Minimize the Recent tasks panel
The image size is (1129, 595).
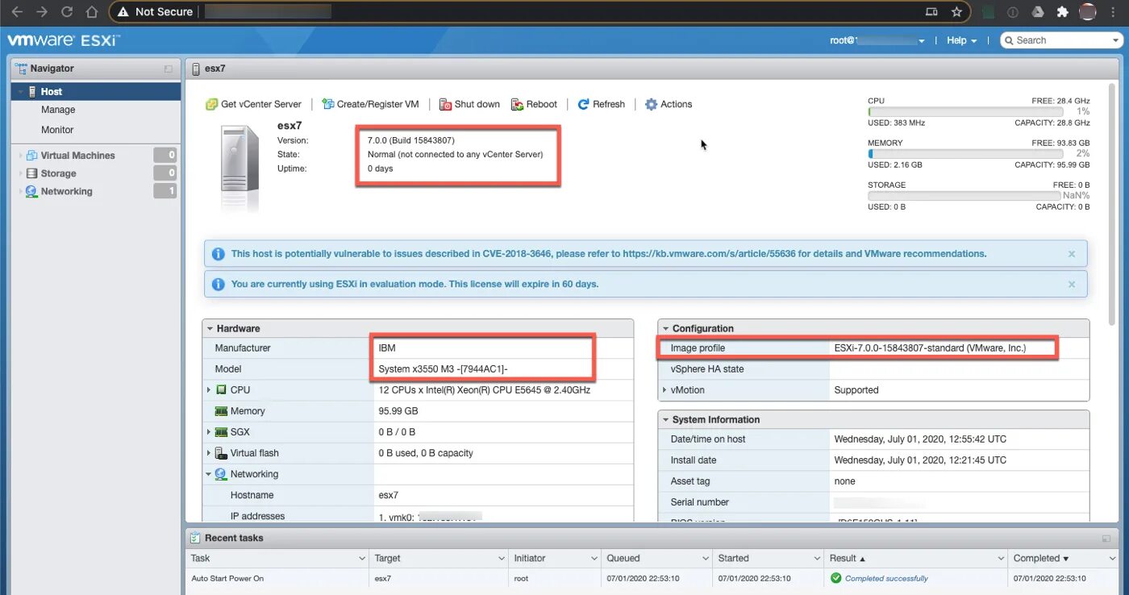coord(1106,539)
